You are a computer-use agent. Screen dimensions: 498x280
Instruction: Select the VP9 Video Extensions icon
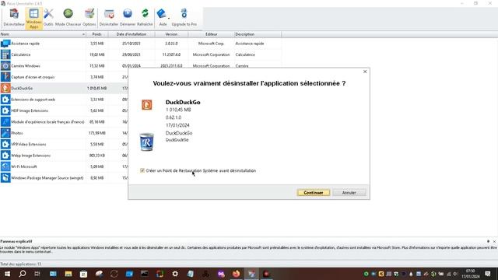5,144
